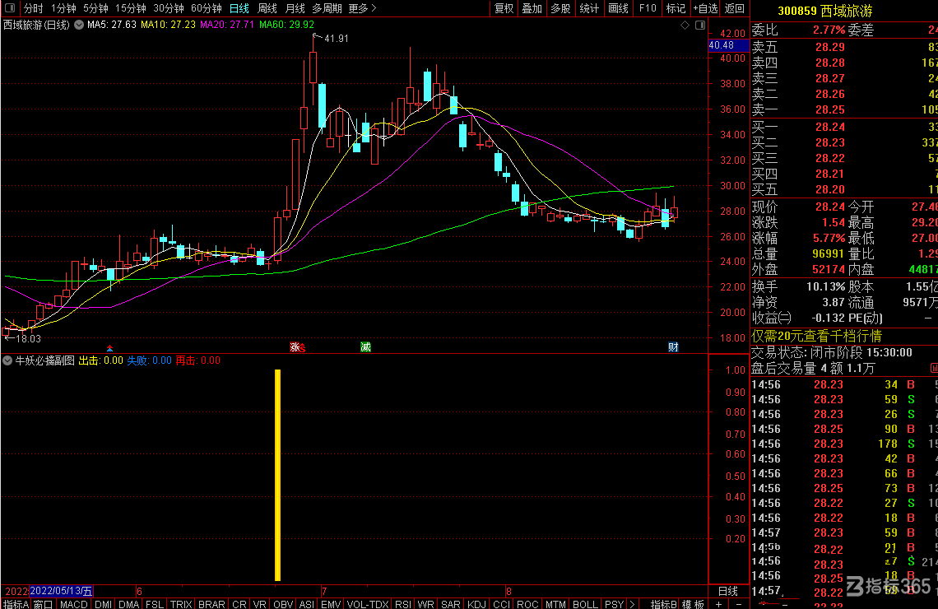The width and height of the screenshot is (938, 609).
Task: Switch sub-chart to CR indicator
Action: [x=239, y=604]
